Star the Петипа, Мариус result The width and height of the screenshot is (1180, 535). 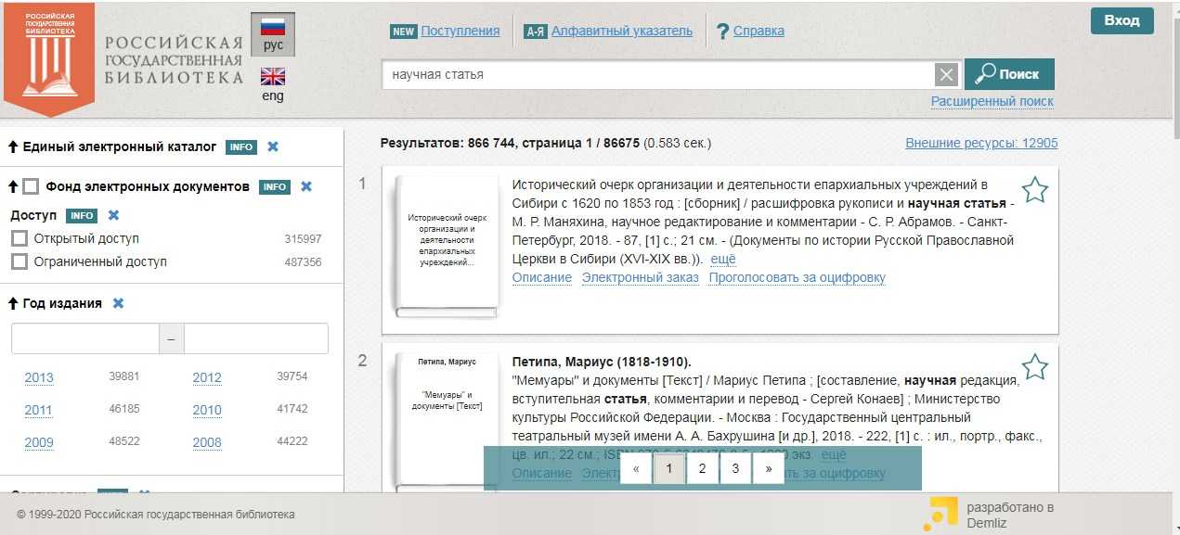pos(1034,367)
